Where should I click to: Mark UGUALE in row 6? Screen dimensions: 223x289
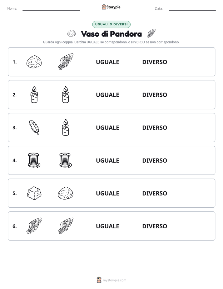click(x=108, y=226)
